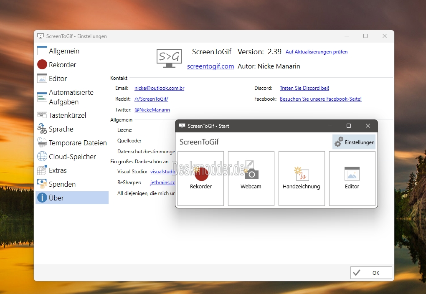Viewport: 426px width, 294px height.
Task: Click the Kontakt section heading
Action: click(x=119, y=78)
